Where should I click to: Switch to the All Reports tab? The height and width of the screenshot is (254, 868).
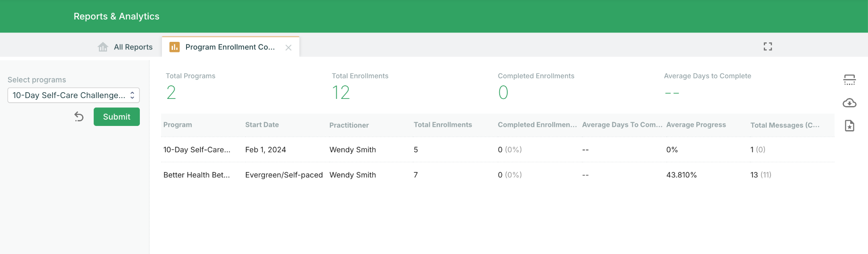coord(125,47)
